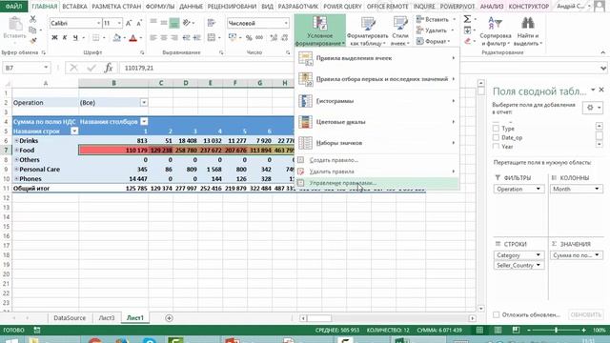Click the Стили ячеек button
The image size is (610, 343).
click(400, 31)
